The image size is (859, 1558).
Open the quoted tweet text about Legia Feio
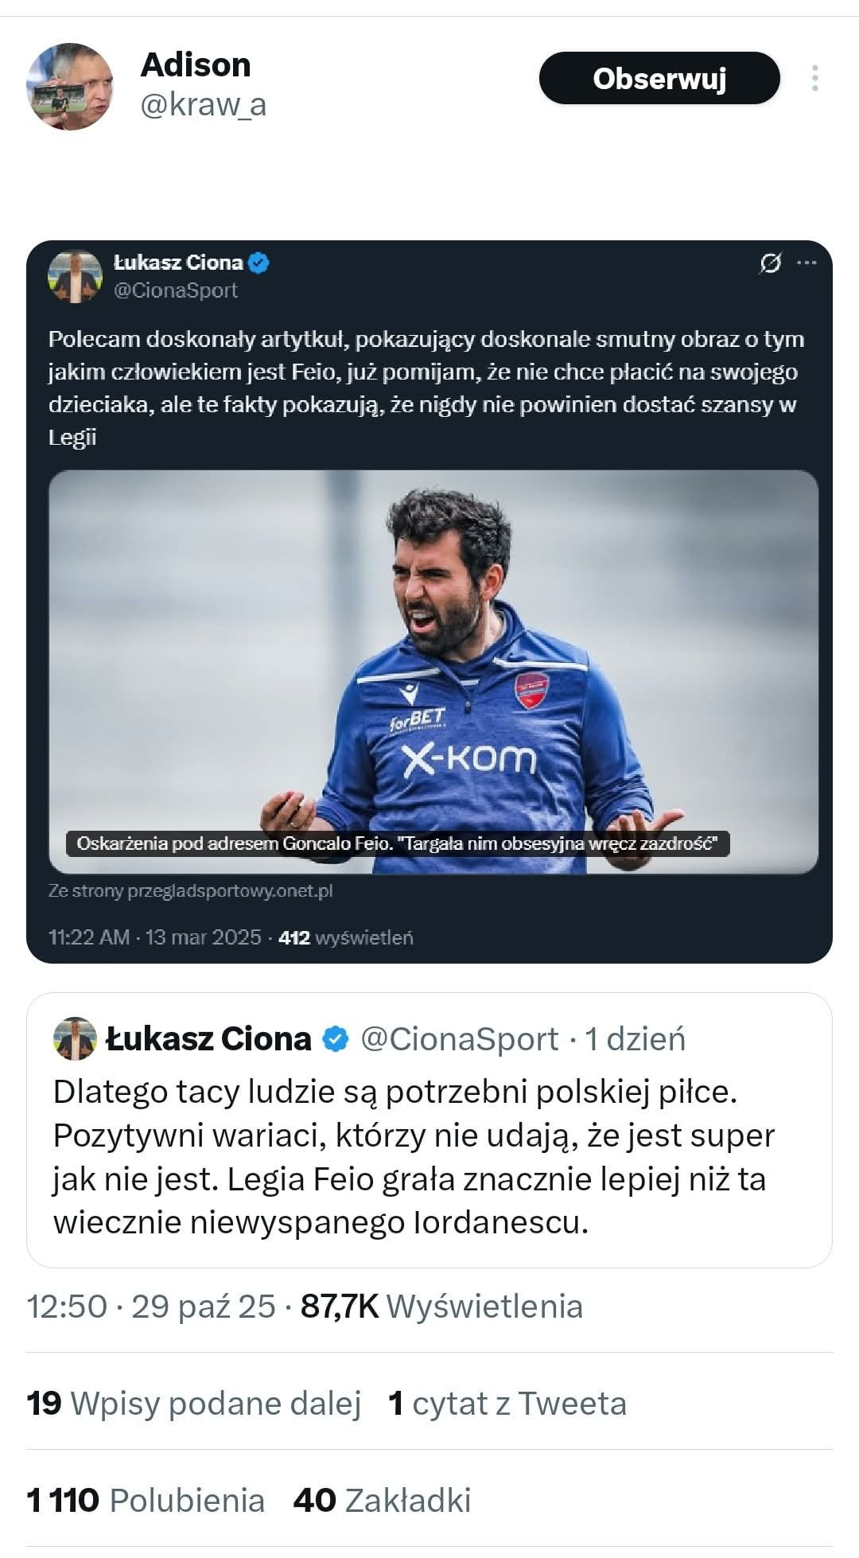(414, 1157)
